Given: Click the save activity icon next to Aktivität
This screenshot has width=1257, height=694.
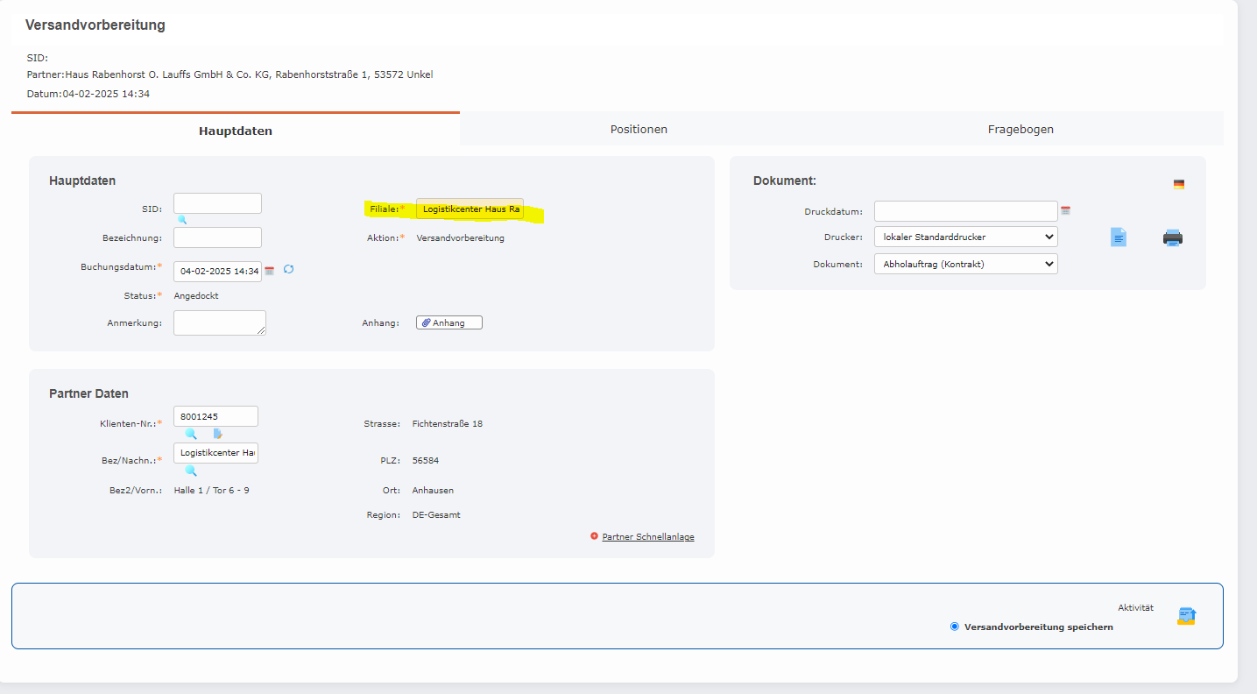Looking at the screenshot, I should click(1186, 617).
